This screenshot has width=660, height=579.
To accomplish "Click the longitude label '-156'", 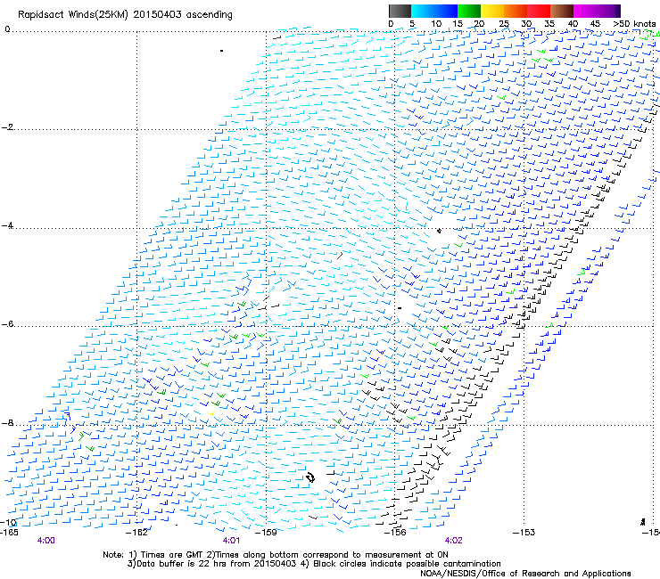I will [x=395, y=533].
